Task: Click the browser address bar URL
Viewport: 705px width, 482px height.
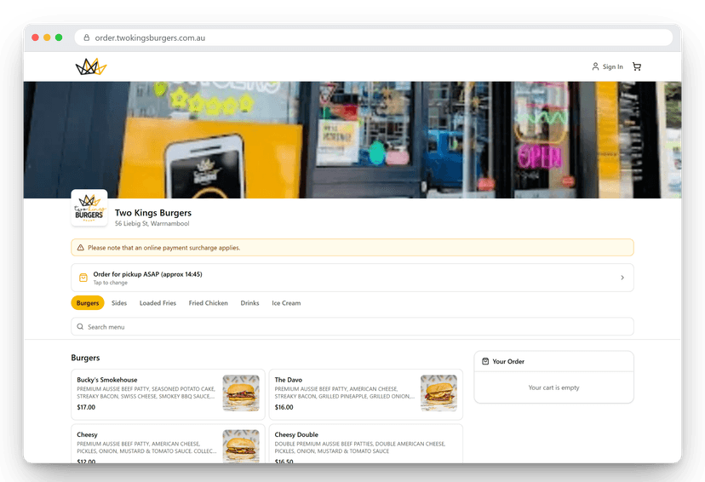Action: tap(150, 37)
